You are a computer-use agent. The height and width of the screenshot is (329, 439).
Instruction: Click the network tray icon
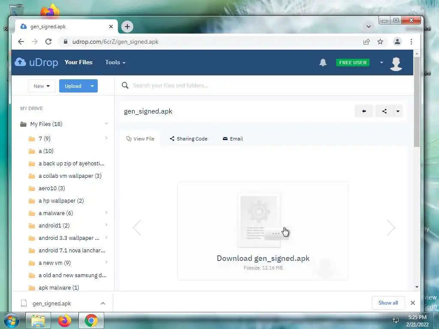pyautogui.click(x=396, y=320)
